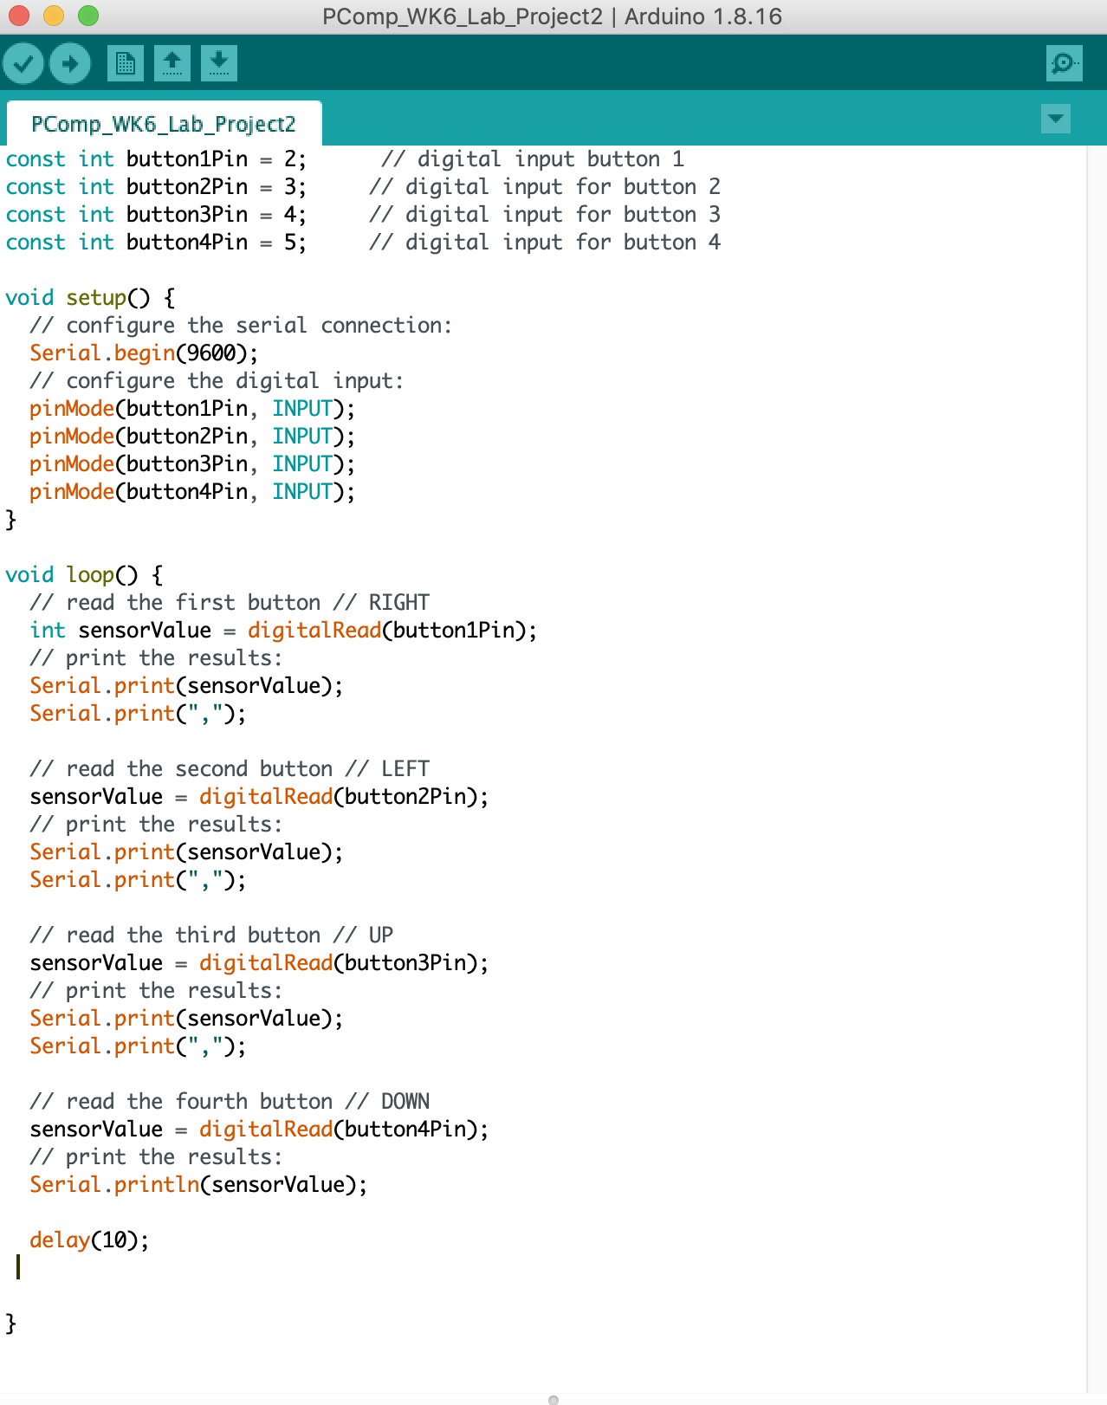1107x1405 pixels.
Task: Expand the tab options dropdown arrow
Action: (1055, 119)
